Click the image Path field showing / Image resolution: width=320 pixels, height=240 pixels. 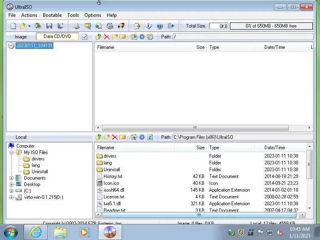[x=243, y=37]
